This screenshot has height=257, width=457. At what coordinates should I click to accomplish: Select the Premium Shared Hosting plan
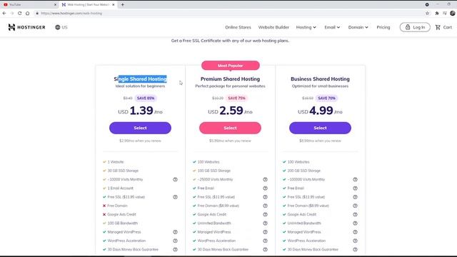coord(230,128)
